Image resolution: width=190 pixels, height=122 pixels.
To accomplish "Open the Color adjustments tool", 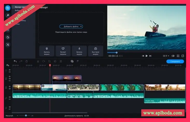I will pyautogui.click(x=55, y=61).
